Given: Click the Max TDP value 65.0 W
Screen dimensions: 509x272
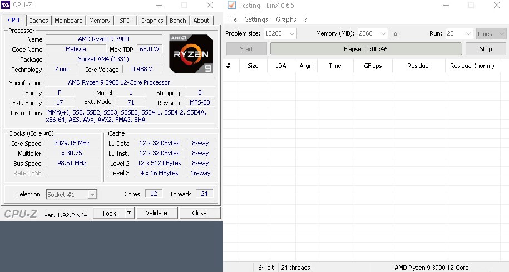Looking at the screenshot, I should point(149,49).
